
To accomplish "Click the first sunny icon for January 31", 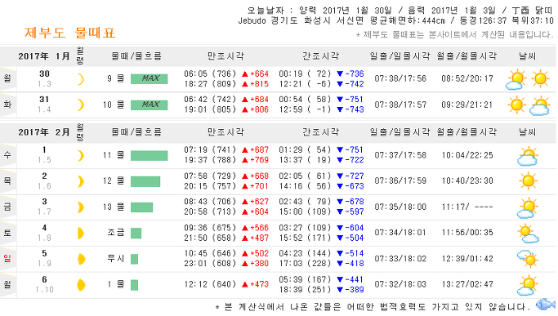I will pos(516,105).
